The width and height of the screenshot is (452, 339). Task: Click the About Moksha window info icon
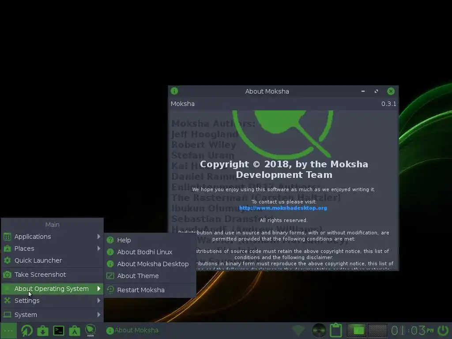pyautogui.click(x=174, y=91)
